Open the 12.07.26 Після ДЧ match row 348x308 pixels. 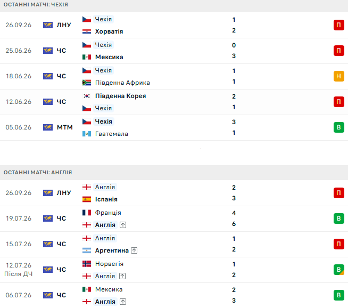point(174,270)
